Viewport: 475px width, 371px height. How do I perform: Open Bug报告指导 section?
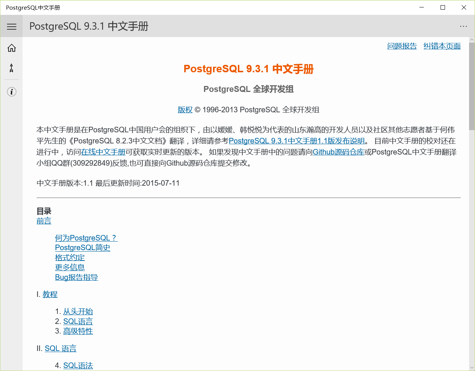pos(77,277)
